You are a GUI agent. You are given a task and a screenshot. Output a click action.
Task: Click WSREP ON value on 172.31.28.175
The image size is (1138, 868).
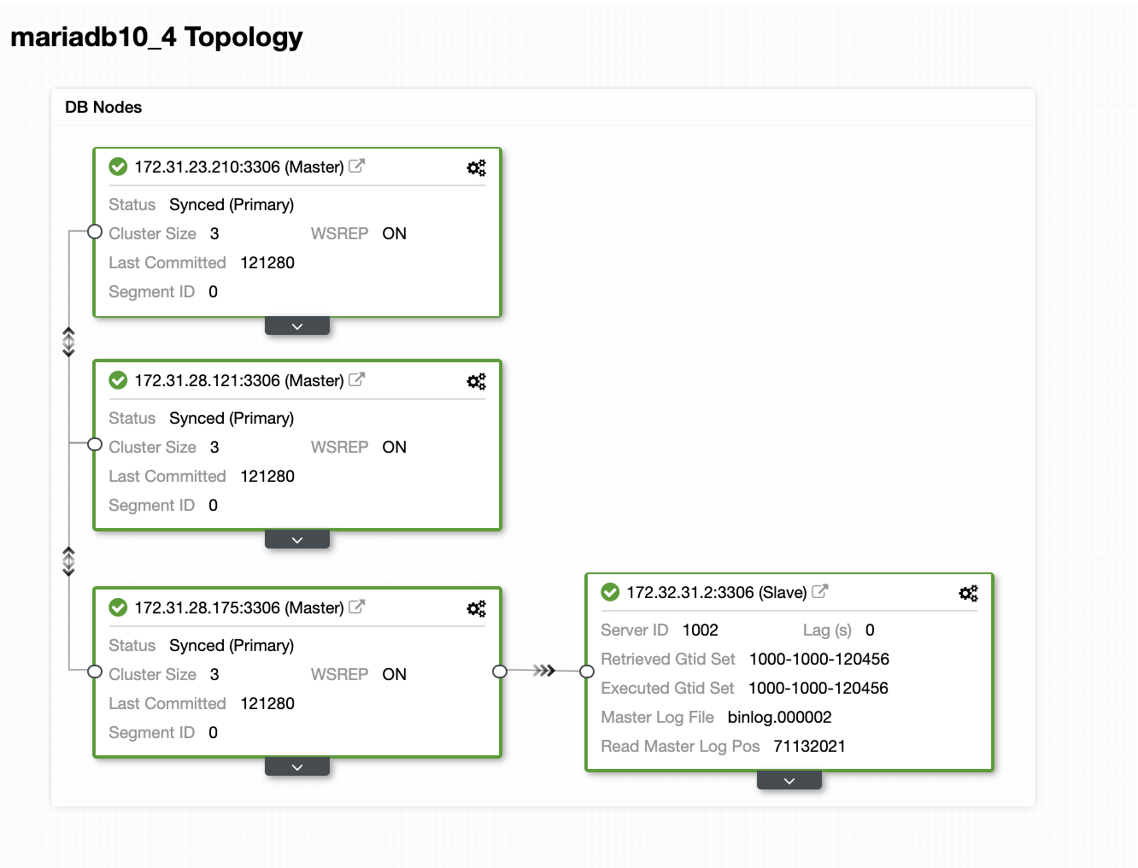[395, 674]
